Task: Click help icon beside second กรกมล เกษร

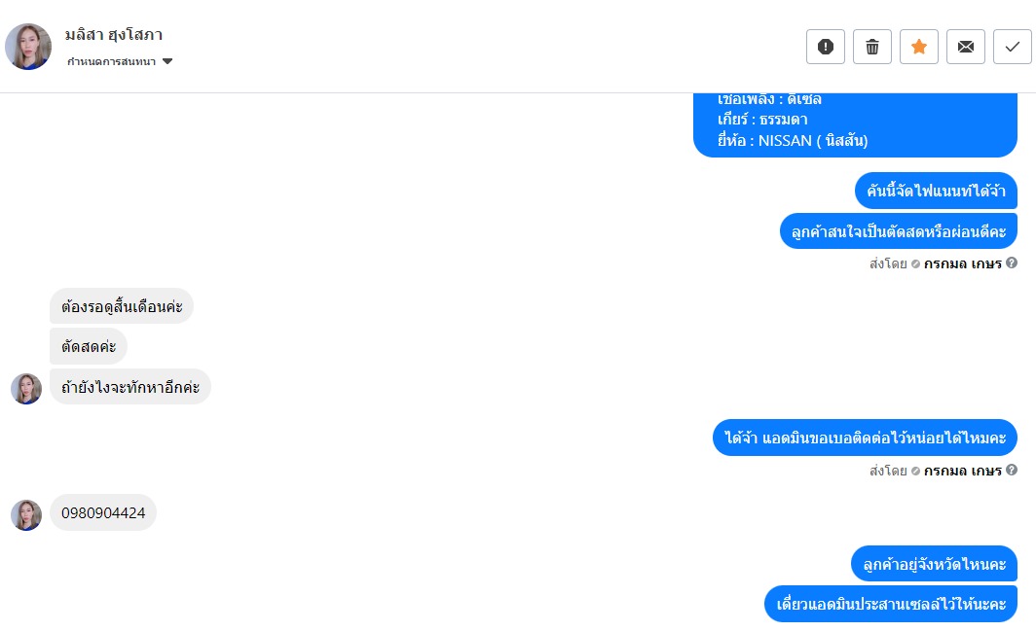Action: point(1012,470)
